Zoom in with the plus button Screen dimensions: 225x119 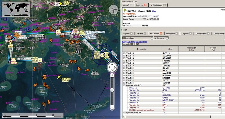(112, 75)
